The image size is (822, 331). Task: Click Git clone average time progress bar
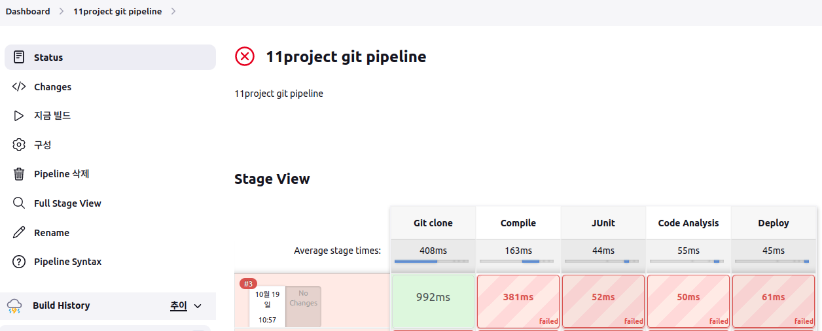(431, 262)
